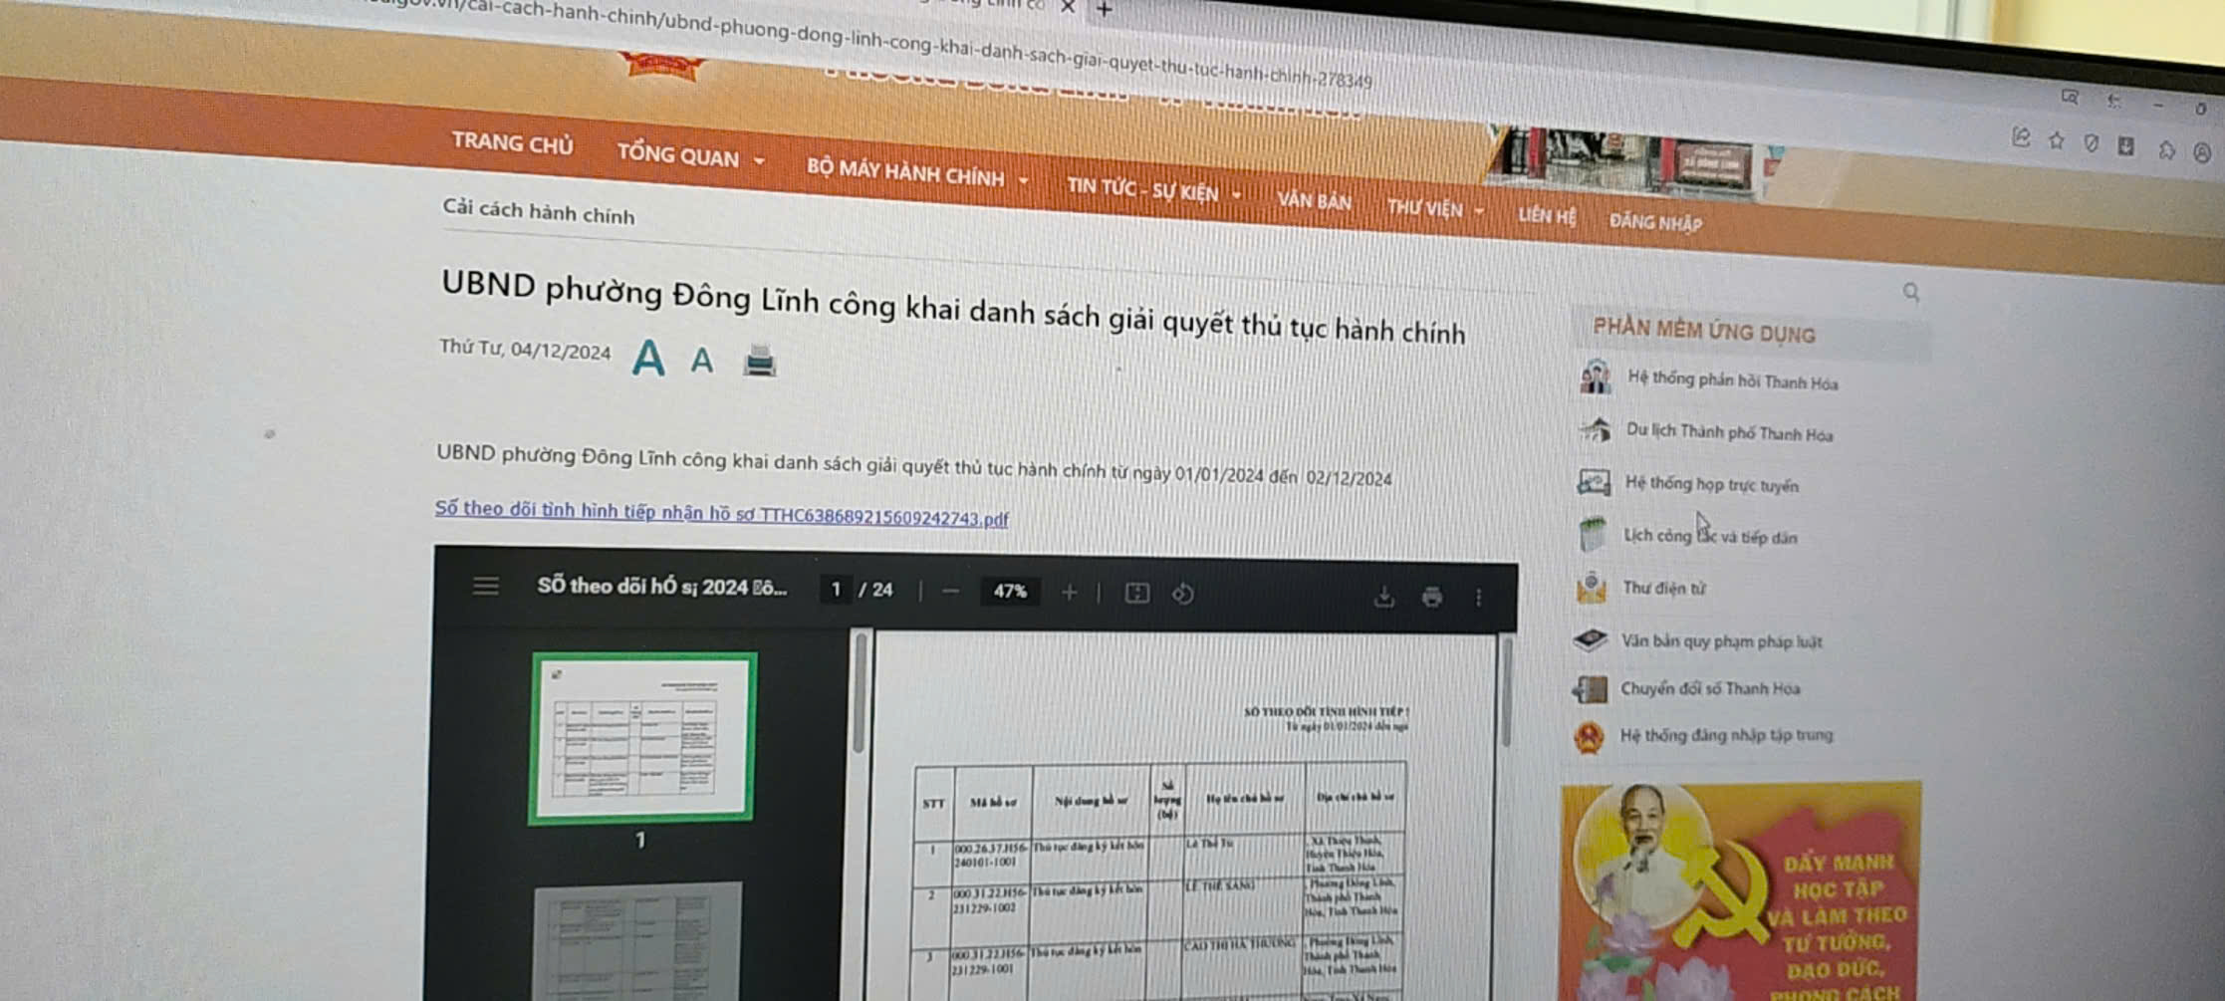Screen dimensions: 2225x1001
Task: Rotate the PDF document counterclockwise
Action: click(1183, 594)
